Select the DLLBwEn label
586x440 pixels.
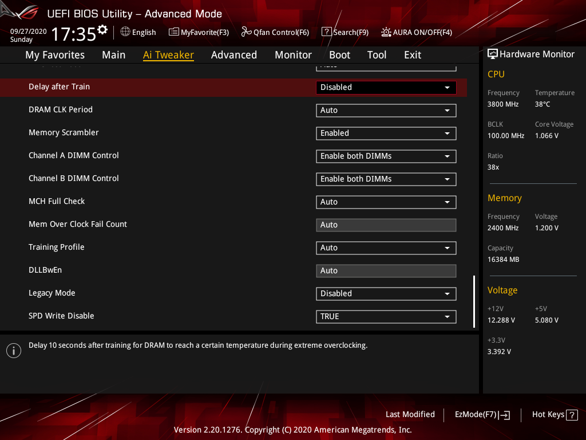45,270
